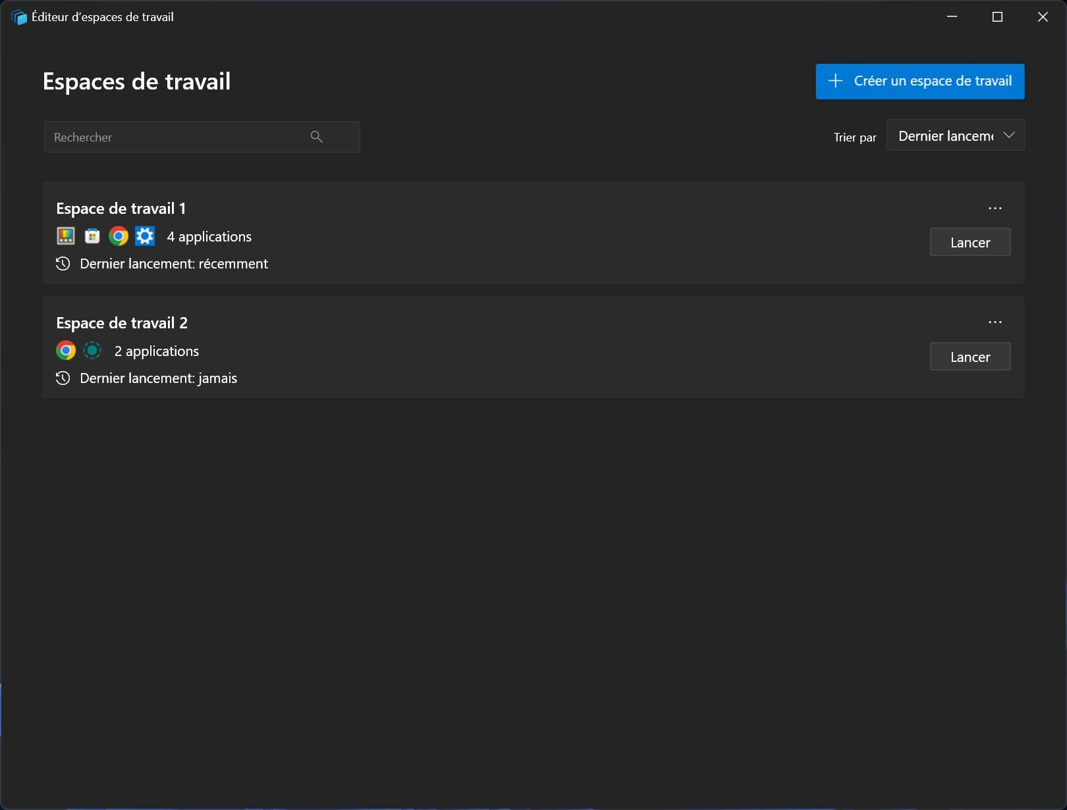Click the teal circle app icon in Espace de travail 2
The image size is (1067, 810).
click(92, 351)
